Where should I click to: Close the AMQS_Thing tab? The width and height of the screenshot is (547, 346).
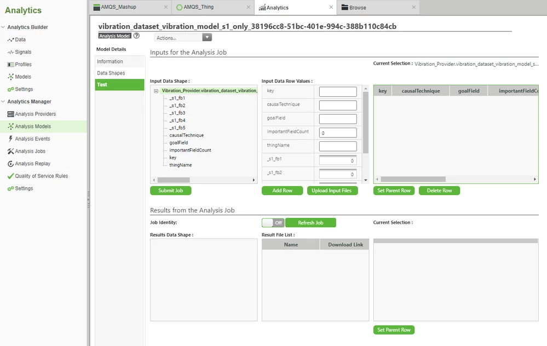point(249,7)
